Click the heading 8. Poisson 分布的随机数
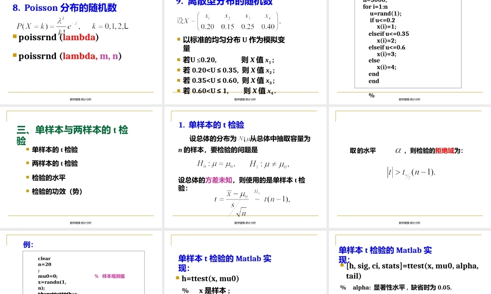Screen dimensions: 491x294 64,8
